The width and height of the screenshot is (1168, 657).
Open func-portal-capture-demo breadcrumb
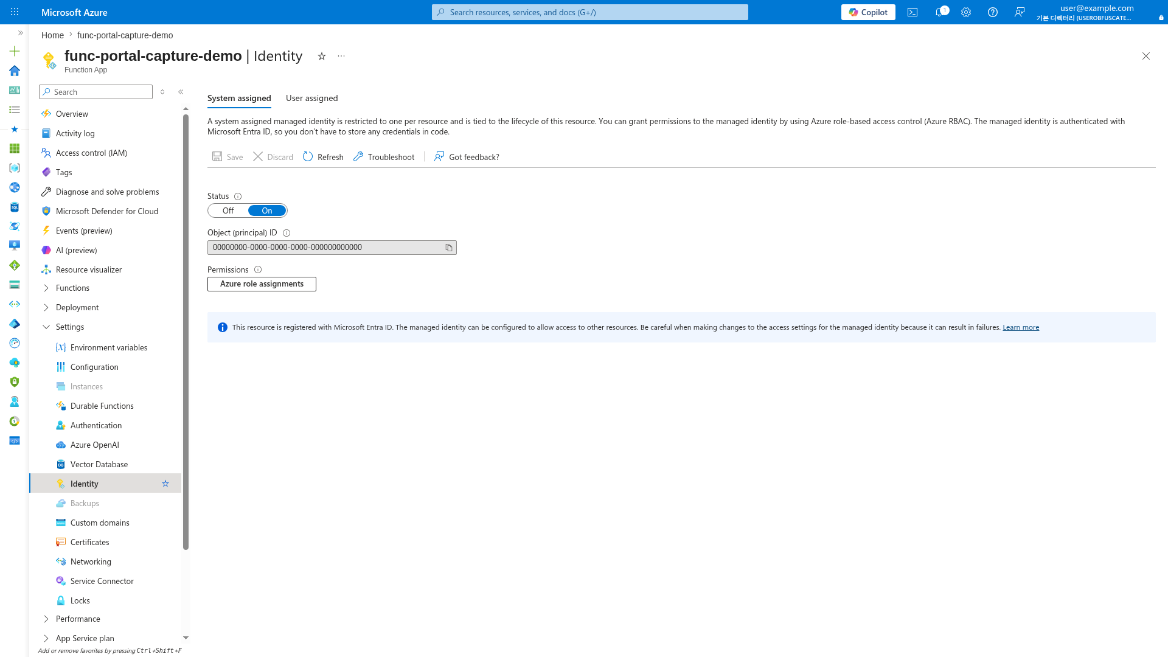click(125, 35)
